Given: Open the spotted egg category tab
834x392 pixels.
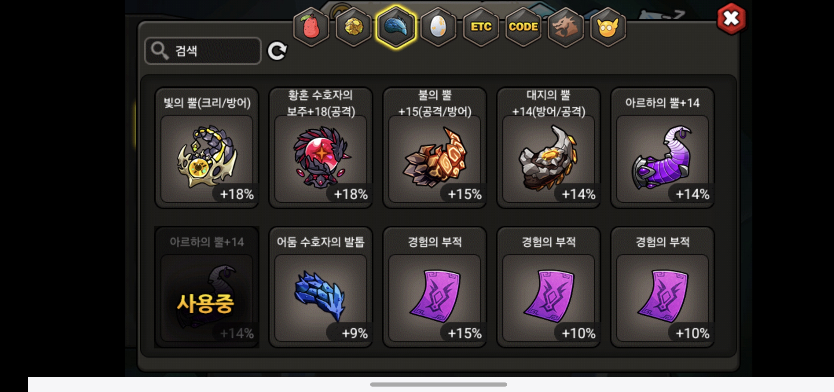Looking at the screenshot, I should (x=438, y=27).
